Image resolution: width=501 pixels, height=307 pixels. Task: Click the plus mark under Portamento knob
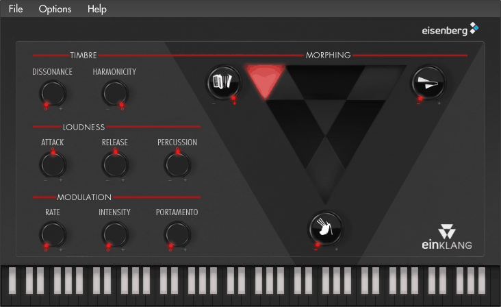coord(185,249)
